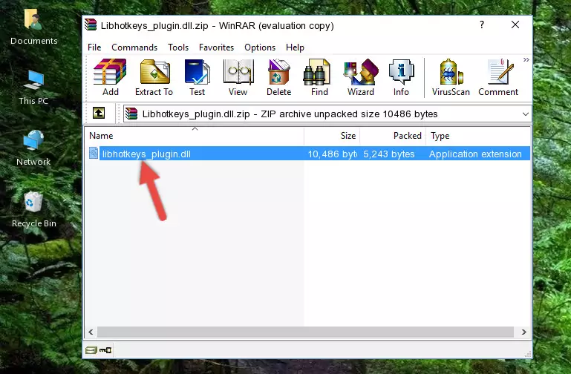Click the key password icon in status bar
This screenshot has width=571, height=374.
pyautogui.click(x=105, y=350)
